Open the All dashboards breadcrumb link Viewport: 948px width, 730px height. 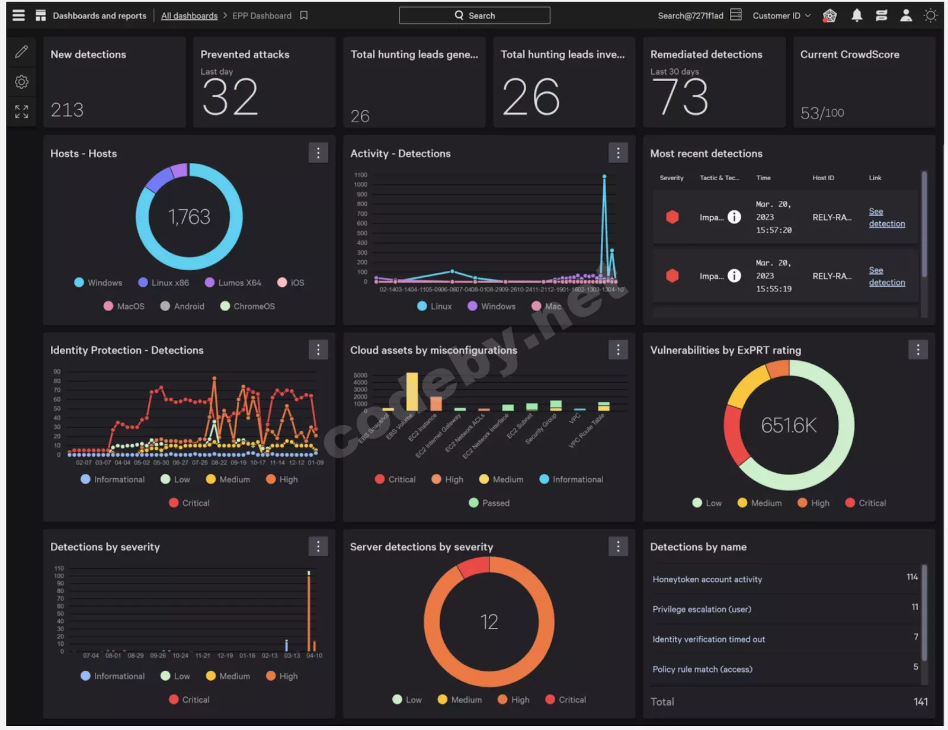click(190, 15)
